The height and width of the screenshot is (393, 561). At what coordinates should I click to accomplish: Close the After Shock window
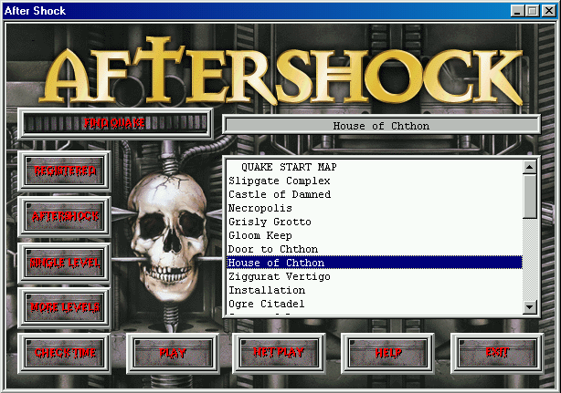click(548, 11)
